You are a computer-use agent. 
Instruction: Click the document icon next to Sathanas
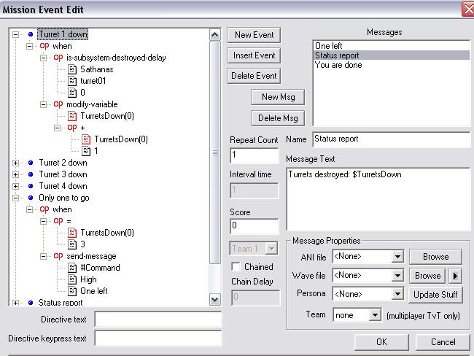click(72, 69)
